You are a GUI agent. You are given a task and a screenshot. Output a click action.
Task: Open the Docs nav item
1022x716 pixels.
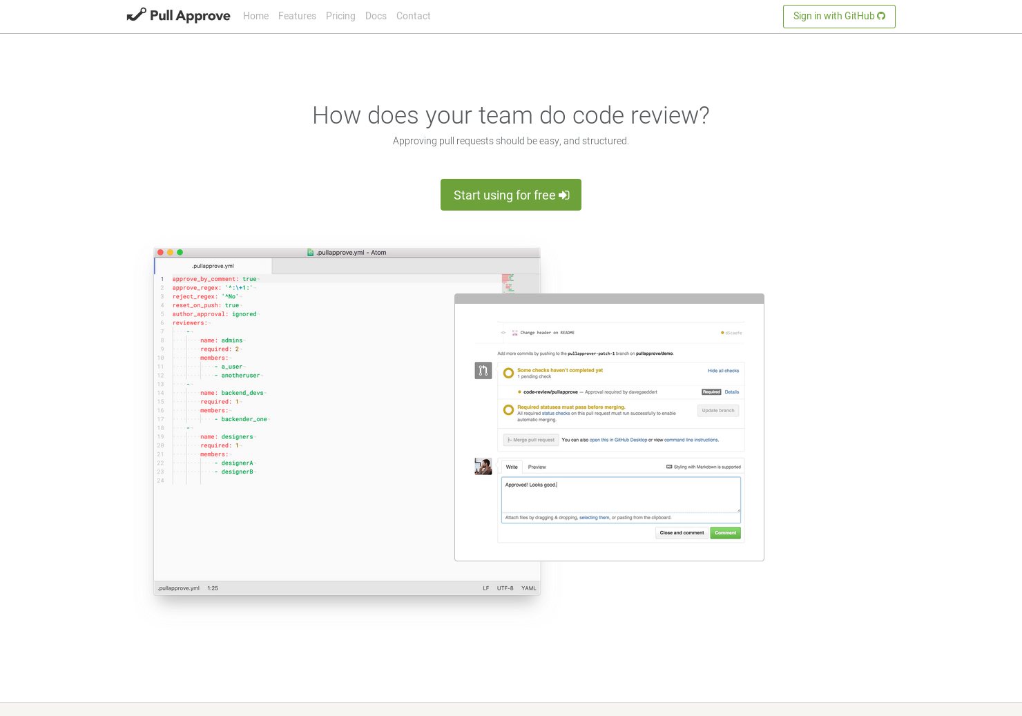[376, 16]
